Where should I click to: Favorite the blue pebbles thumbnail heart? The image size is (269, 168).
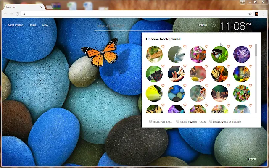(185, 86)
